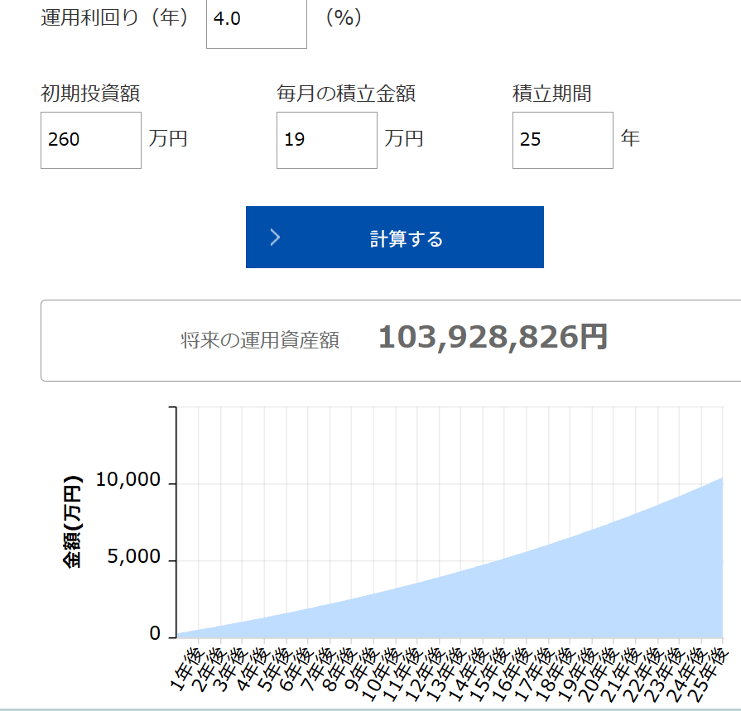Click the 10,000 y-axis tick label
Viewport: 741px width, 711px height.
(128, 480)
